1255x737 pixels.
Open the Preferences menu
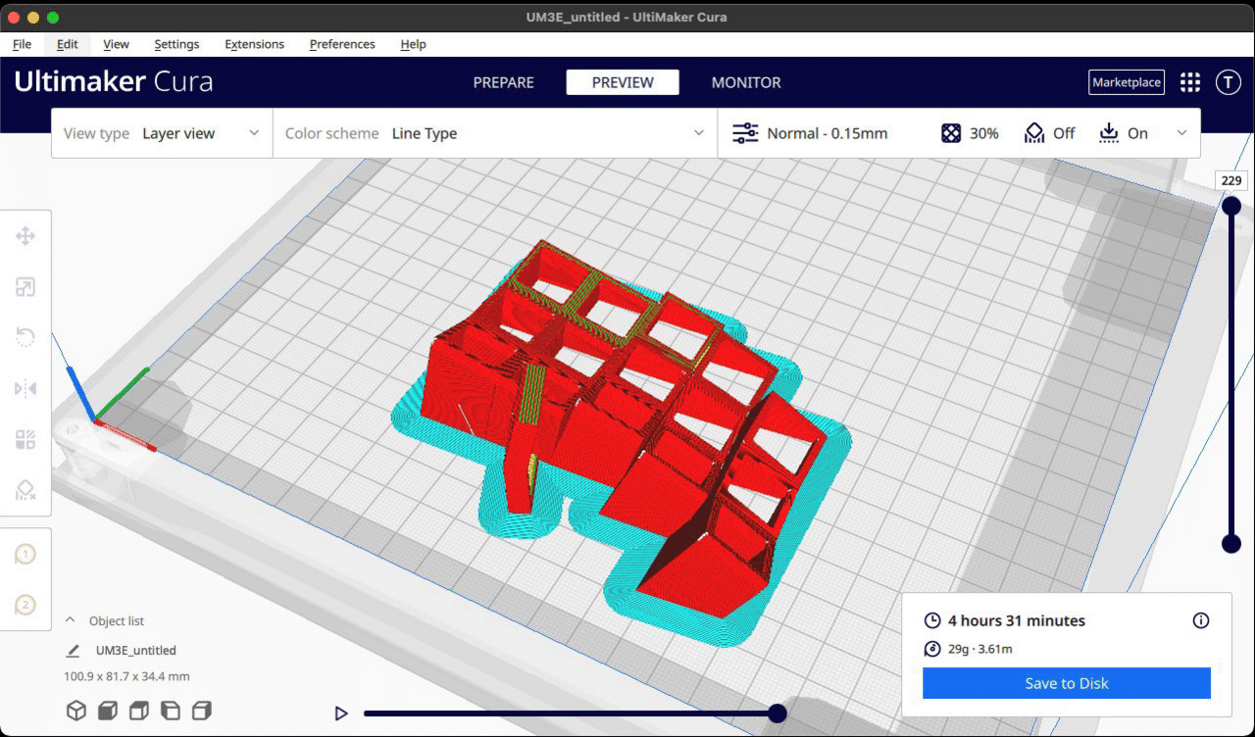342,44
